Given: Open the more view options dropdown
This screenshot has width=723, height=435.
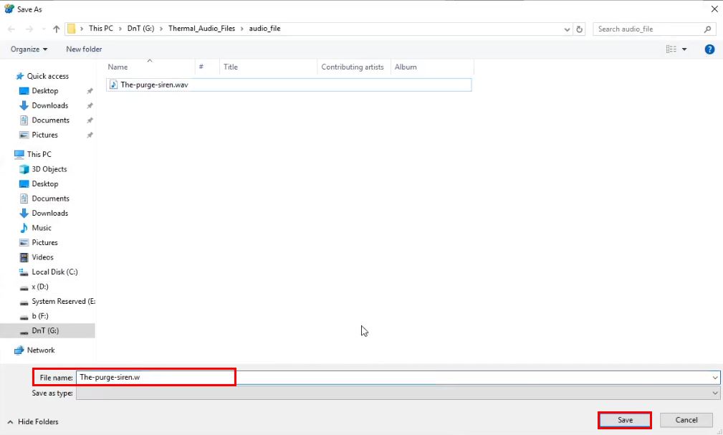Looking at the screenshot, I should [x=684, y=49].
